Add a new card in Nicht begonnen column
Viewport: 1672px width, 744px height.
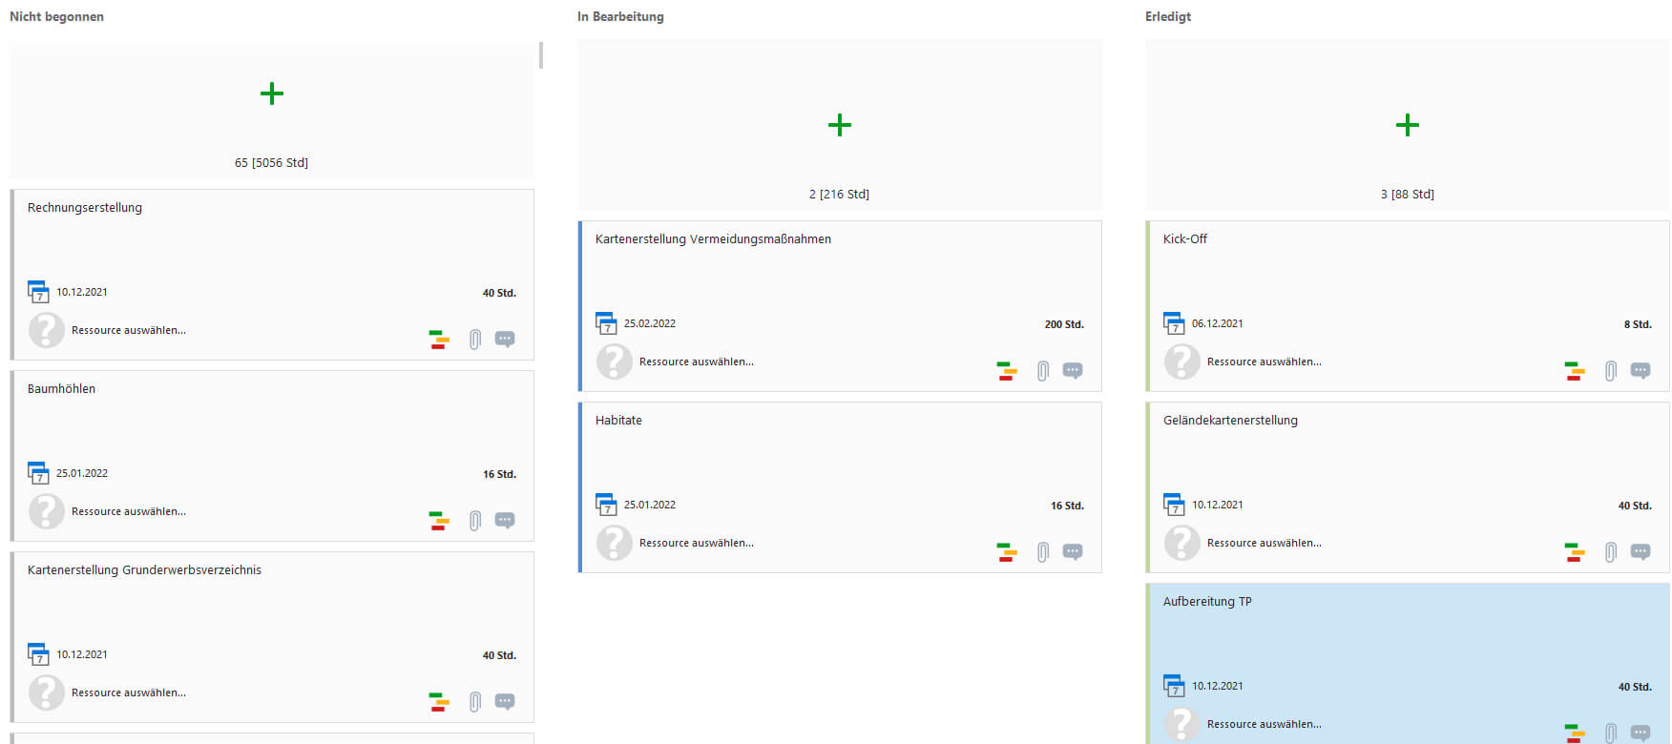pyautogui.click(x=272, y=93)
